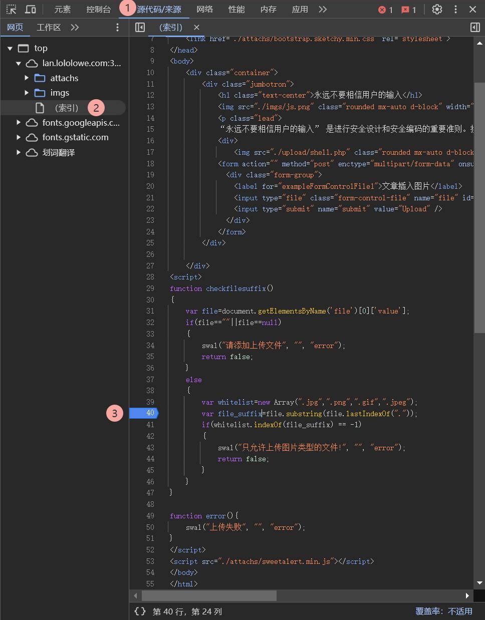The image size is (485, 620).
Task: Expand the imgs folder
Action: click(x=27, y=93)
